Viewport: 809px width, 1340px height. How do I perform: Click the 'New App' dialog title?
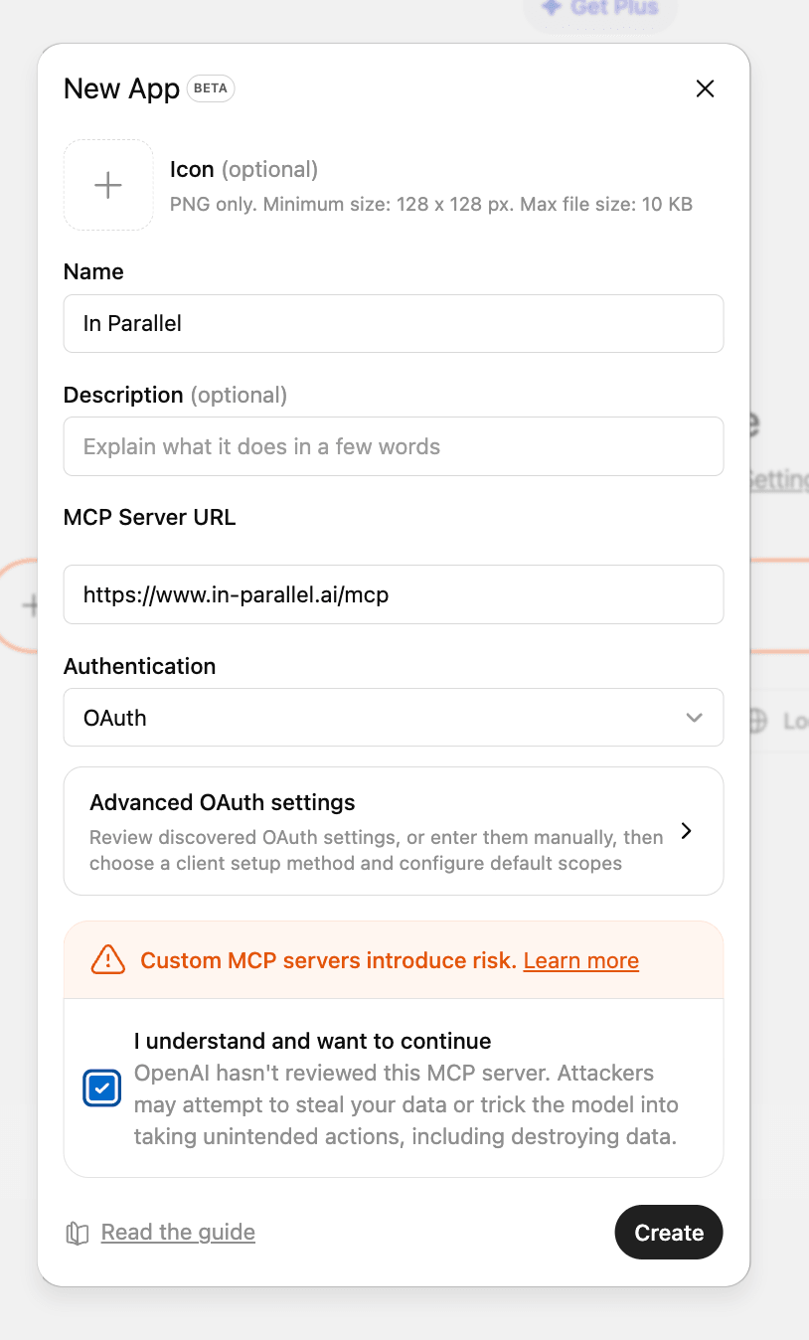(x=121, y=88)
